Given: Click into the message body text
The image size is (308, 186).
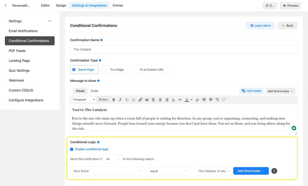Looking at the screenshot, I should click(x=181, y=123).
